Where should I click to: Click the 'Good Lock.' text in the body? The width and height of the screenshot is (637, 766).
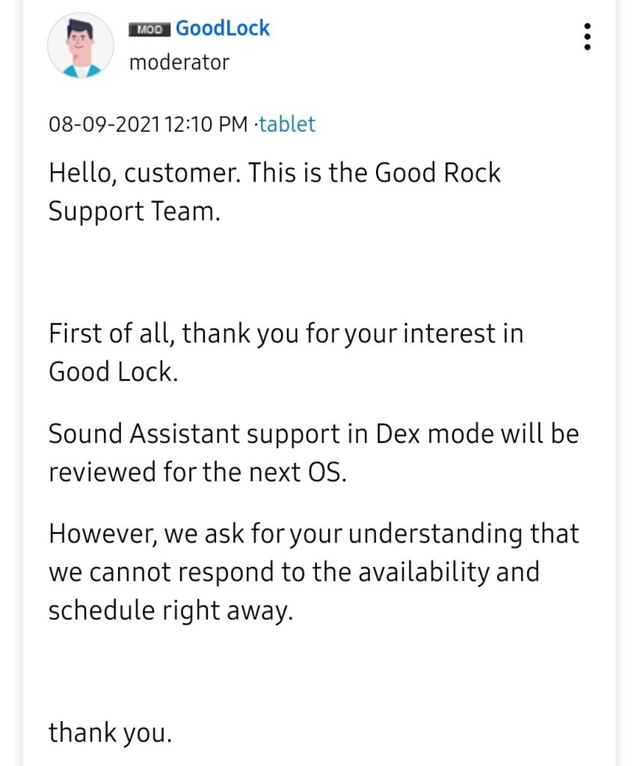(114, 372)
